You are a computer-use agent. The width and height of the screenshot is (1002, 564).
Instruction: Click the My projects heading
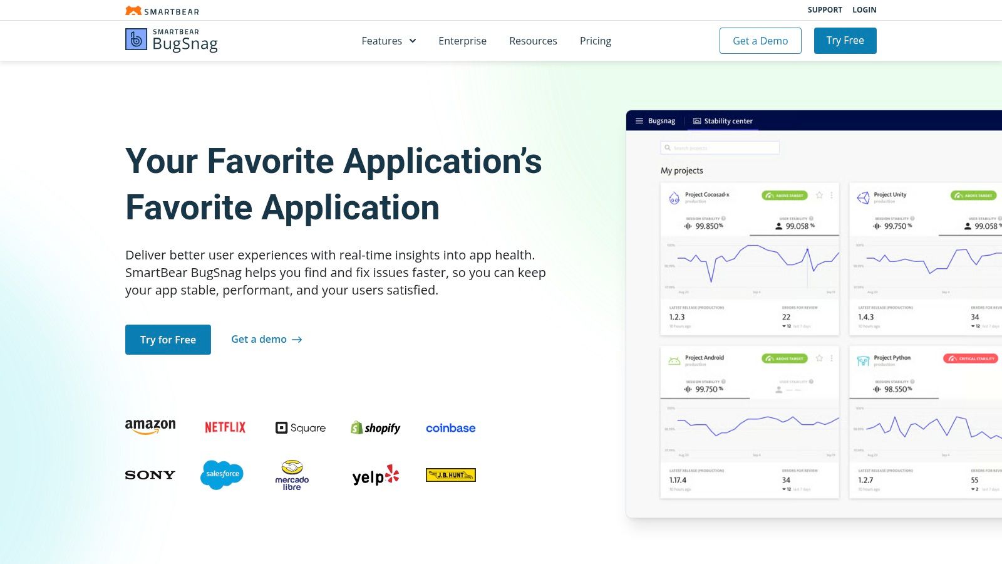pyautogui.click(x=682, y=170)
